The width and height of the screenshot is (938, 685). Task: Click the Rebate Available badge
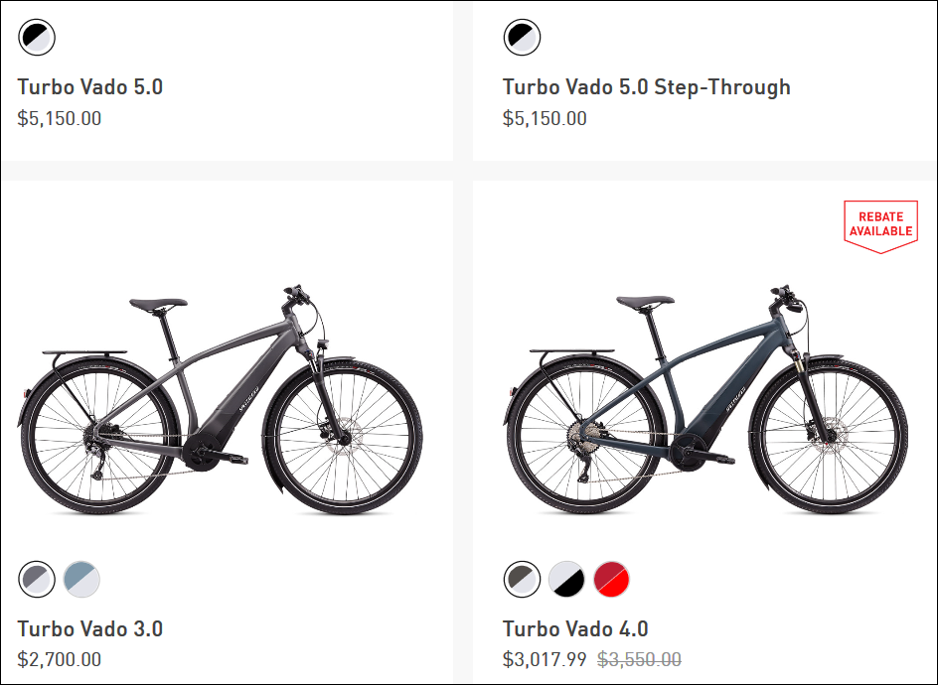879,225
